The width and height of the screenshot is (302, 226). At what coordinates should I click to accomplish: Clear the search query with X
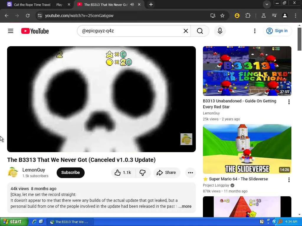click(x=186, y=31)
